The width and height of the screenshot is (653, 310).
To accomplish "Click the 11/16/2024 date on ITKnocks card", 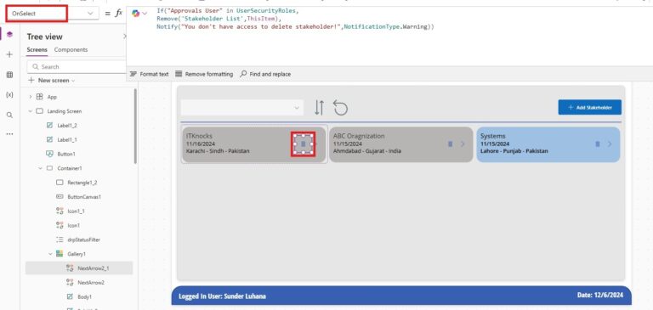I will click(x=201, y=144).
